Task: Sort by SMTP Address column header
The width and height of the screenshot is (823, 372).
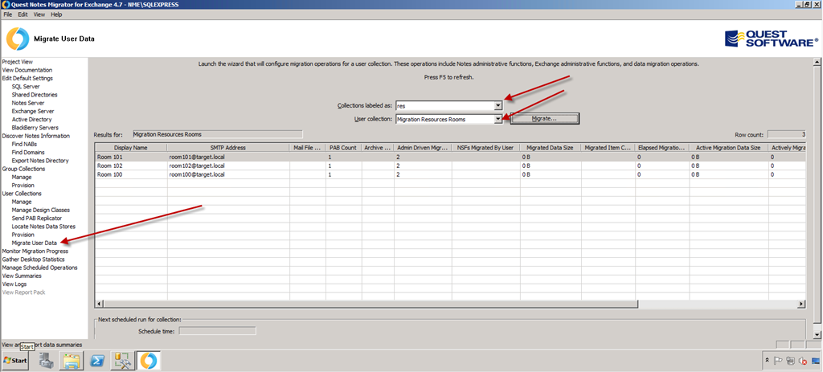Action: point(227,148)
